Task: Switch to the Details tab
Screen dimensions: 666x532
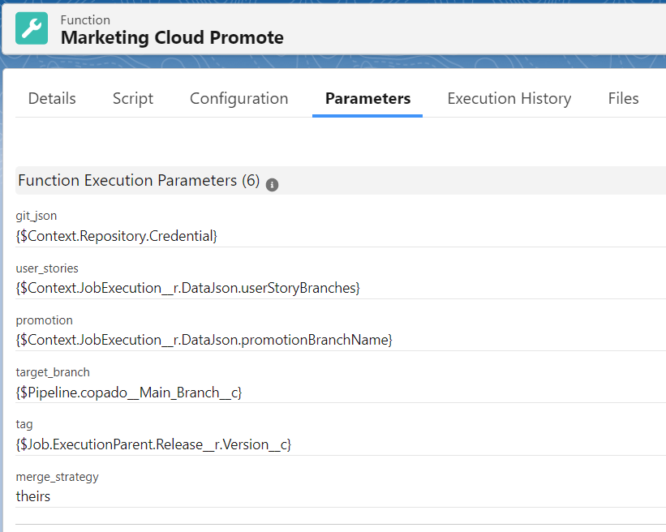Action: click(x=51, y=98)
